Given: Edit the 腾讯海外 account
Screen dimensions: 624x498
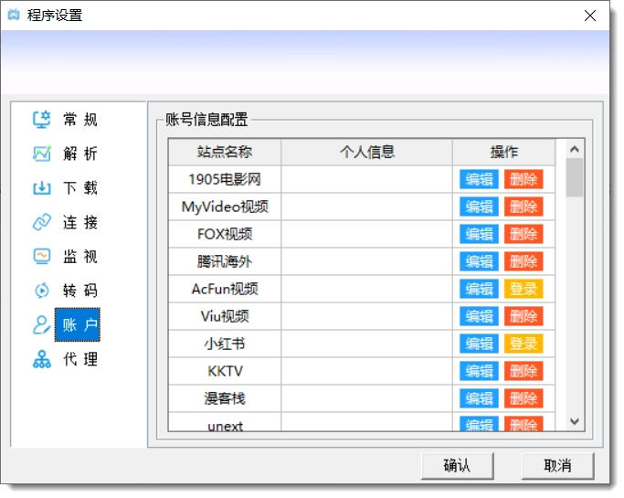Looking at the screenshot, I should click(479, 261).
